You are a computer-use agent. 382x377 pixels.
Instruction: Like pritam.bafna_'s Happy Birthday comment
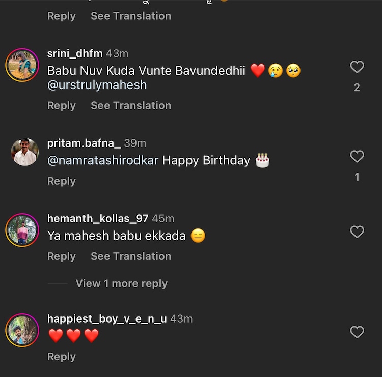[x=357, y=156]
